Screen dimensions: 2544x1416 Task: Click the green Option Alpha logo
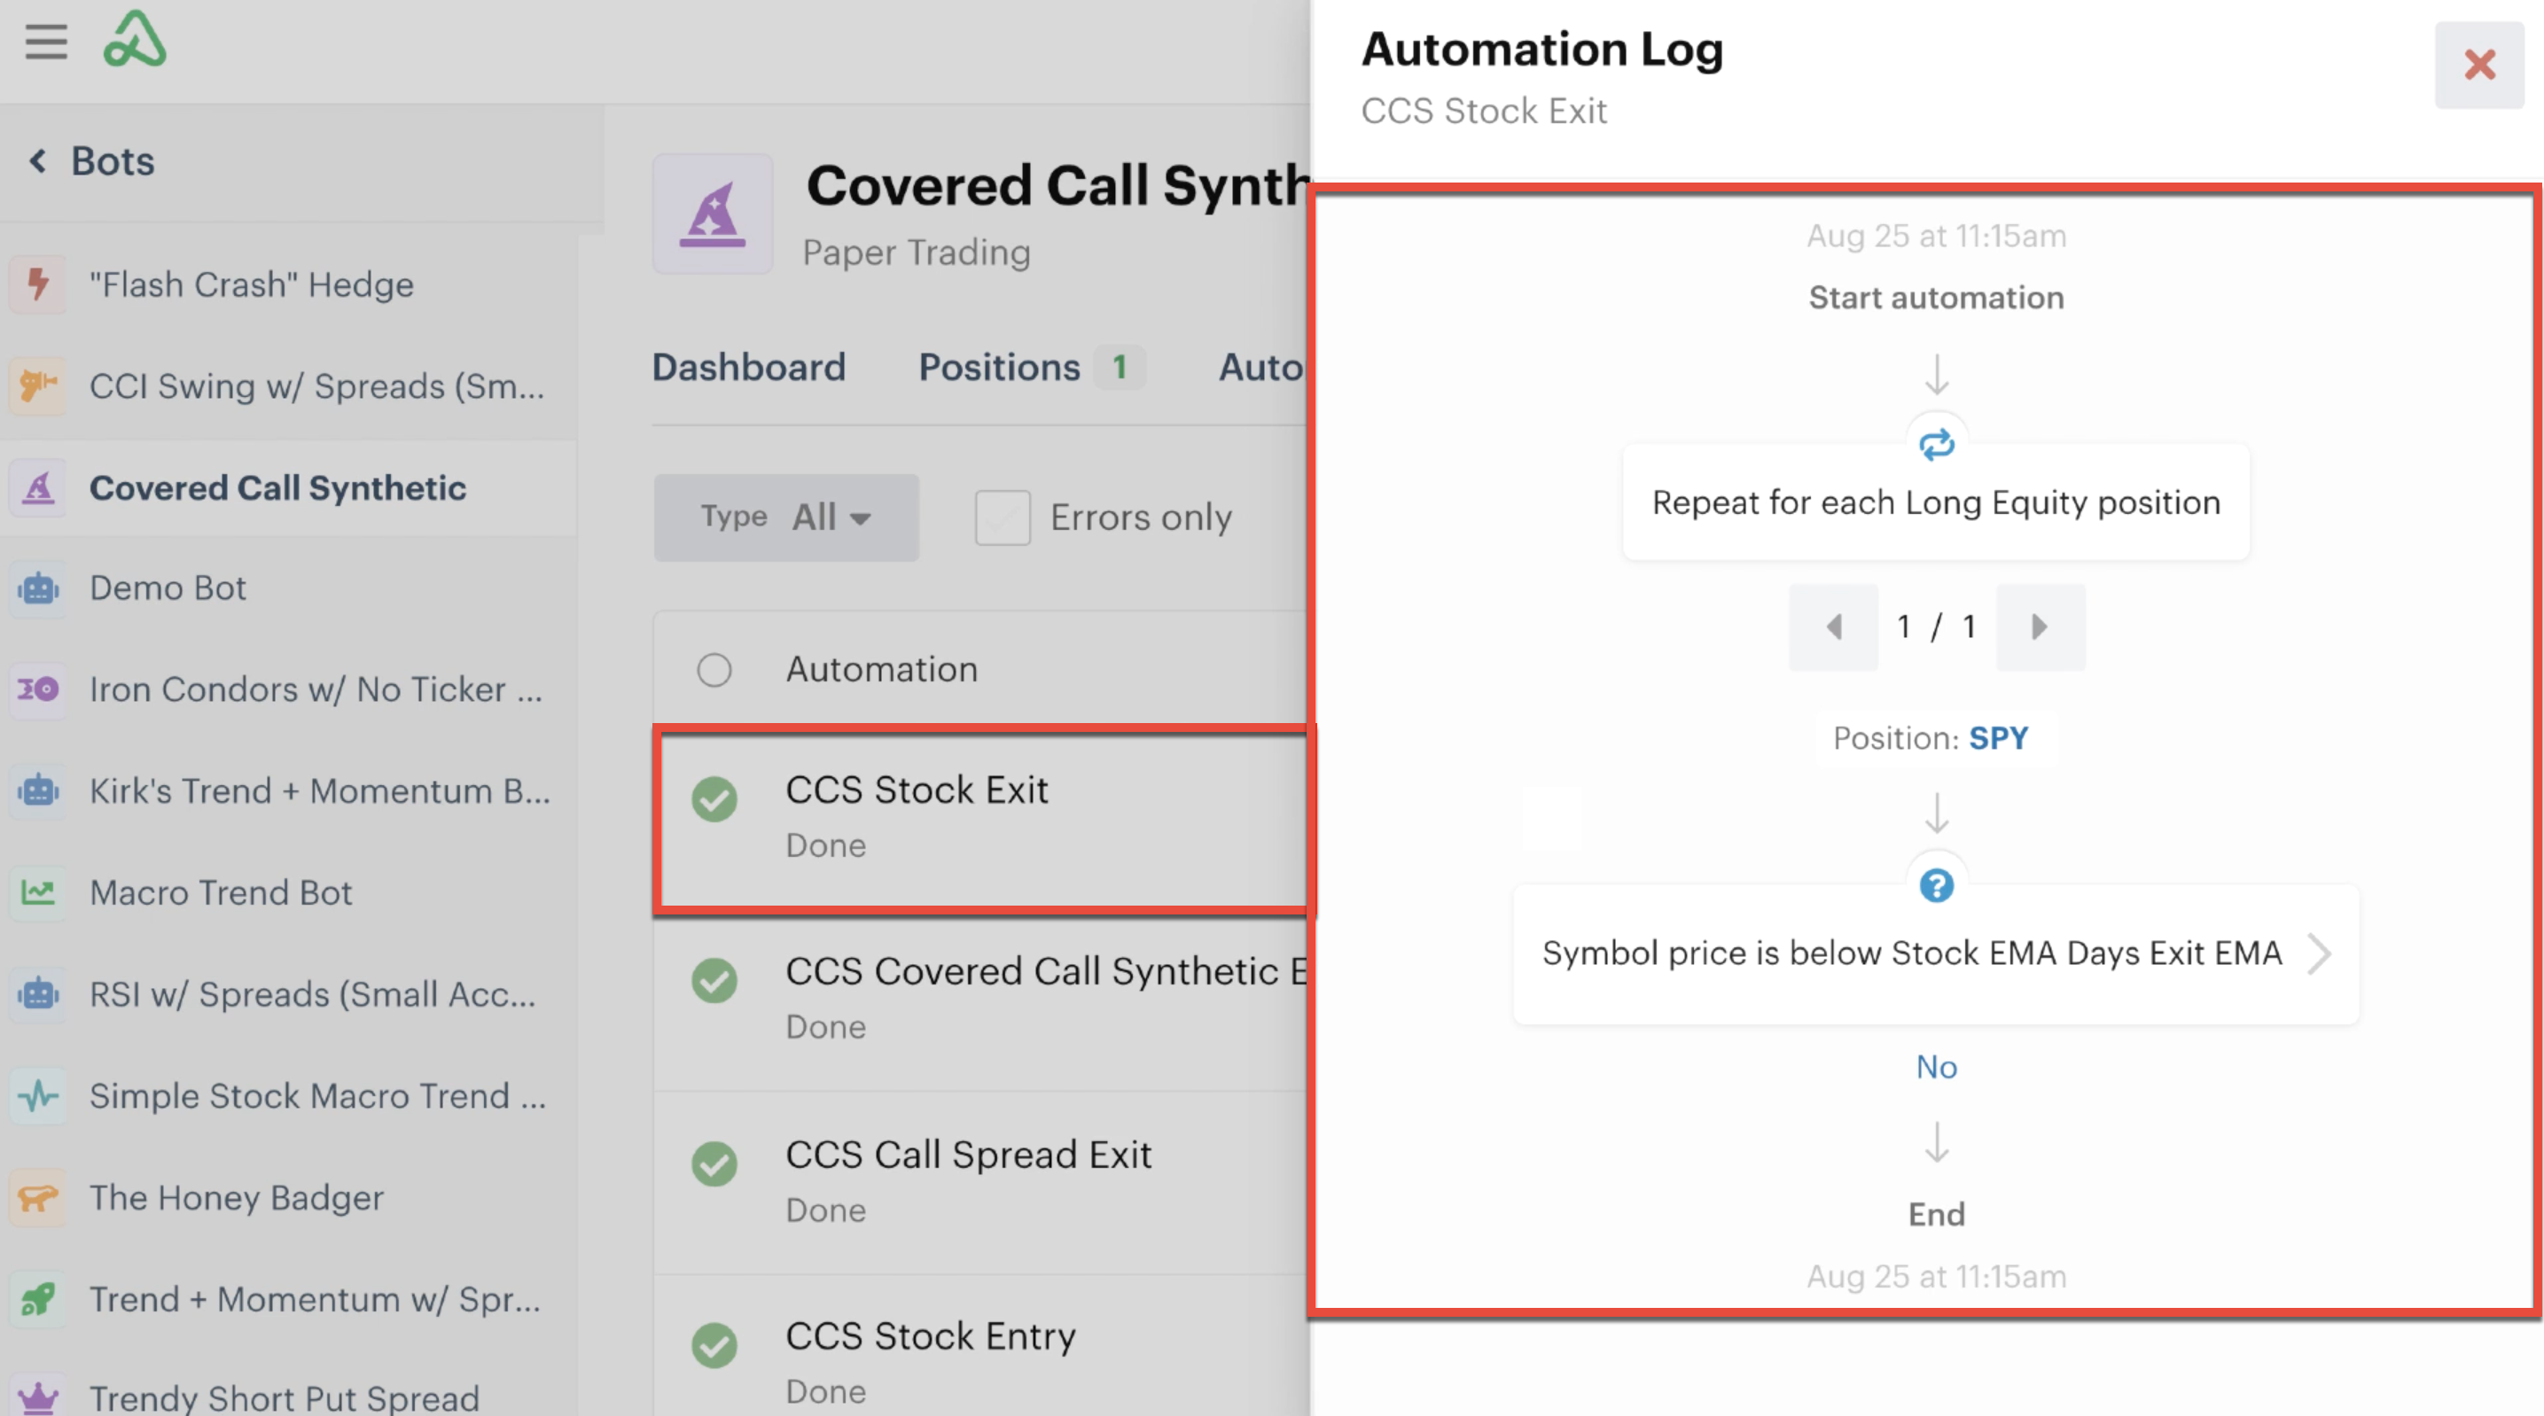pos(135,40)
